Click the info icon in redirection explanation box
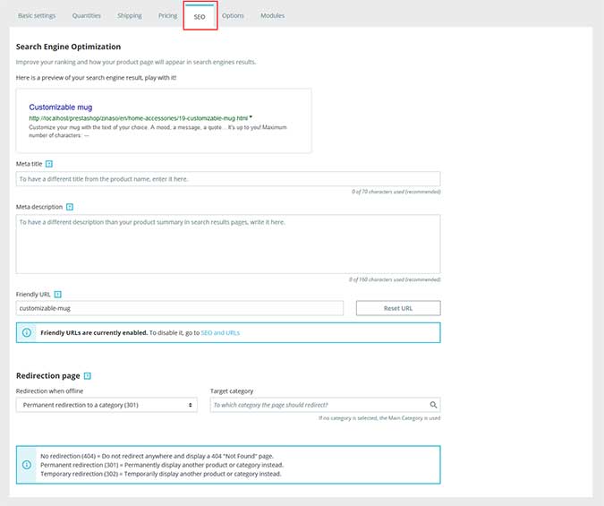The image size is (604, 506). point(27,464)
